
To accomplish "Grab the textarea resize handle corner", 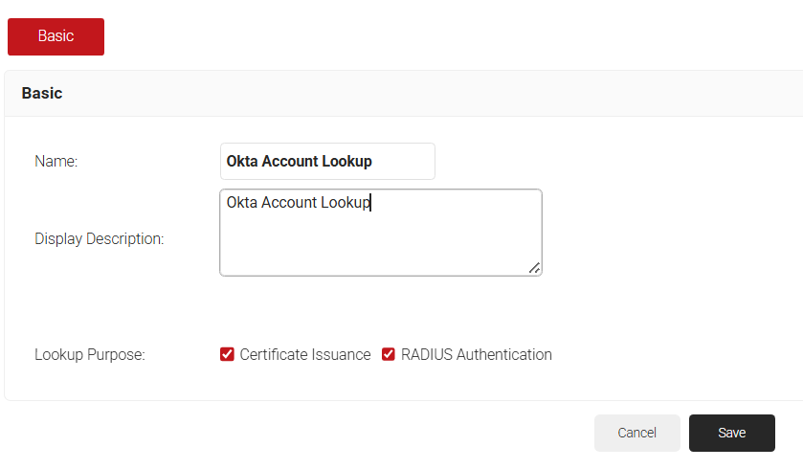I will coord(534,268).
